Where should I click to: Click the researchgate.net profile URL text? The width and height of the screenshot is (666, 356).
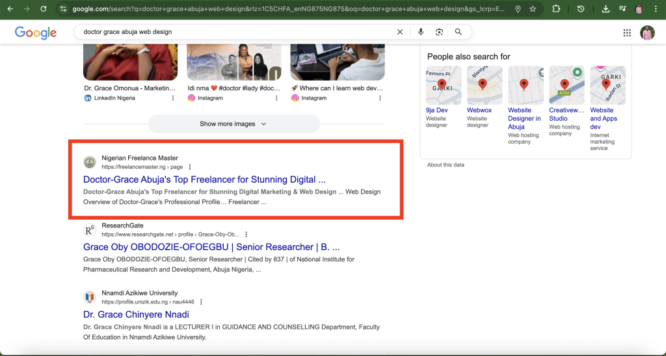(170, 235)
